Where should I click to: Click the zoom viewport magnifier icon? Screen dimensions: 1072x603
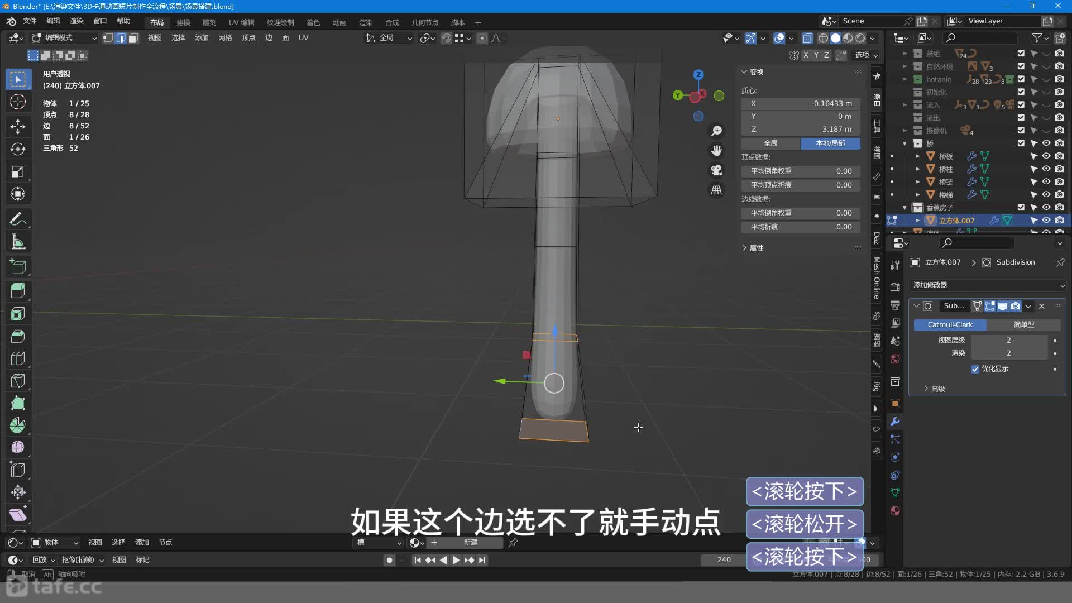coord(716,131)
